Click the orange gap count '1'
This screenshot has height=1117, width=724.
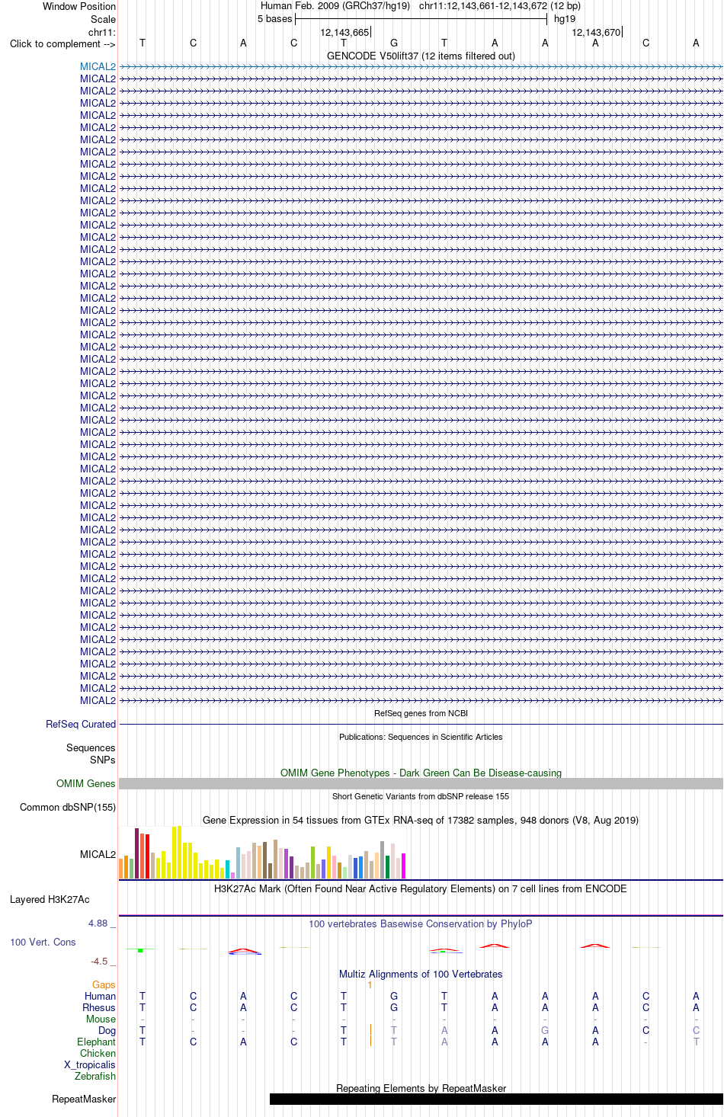[x=370, y=984]
